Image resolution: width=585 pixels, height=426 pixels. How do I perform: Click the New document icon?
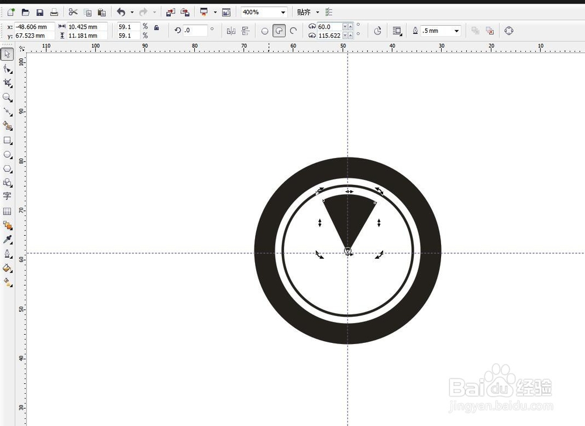pyautogui.click(x=11, y=12)
